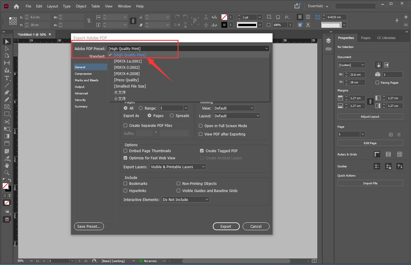Enable Facing Pages checkbox
This screenshot has height=265, width=411.
pyautogui.click(x=377, y=82)
